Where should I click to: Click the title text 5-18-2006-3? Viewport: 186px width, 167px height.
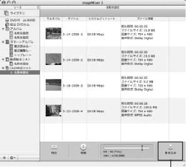[73, 86]
